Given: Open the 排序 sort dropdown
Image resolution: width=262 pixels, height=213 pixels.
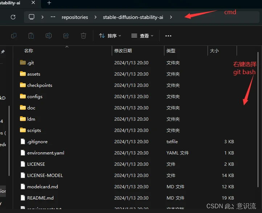Looking at the screenshot, I should click(110, 36).
